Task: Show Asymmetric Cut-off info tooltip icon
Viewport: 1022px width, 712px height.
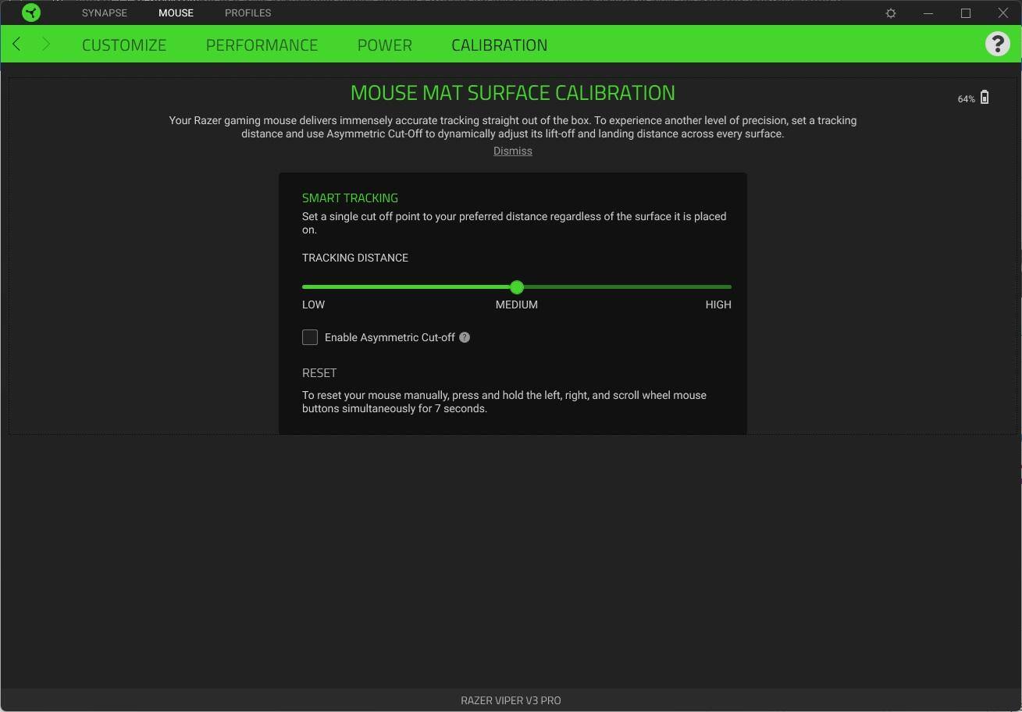Action: click(x=465, y=337)
